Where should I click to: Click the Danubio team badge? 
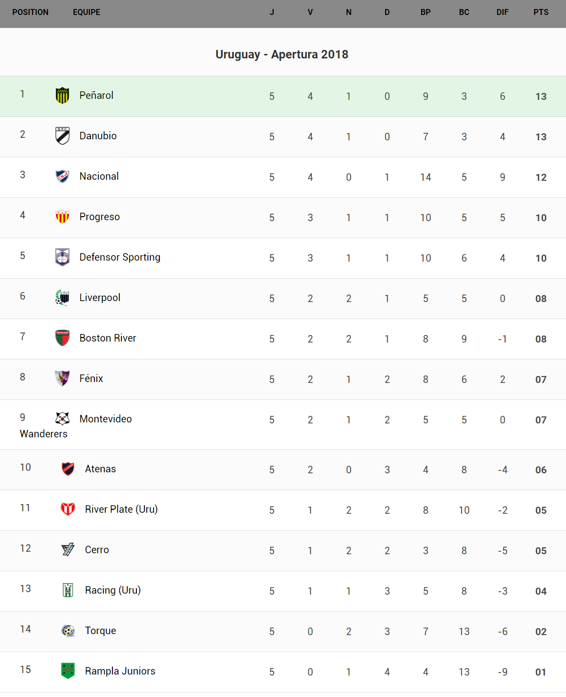click(x=62, y=136)
